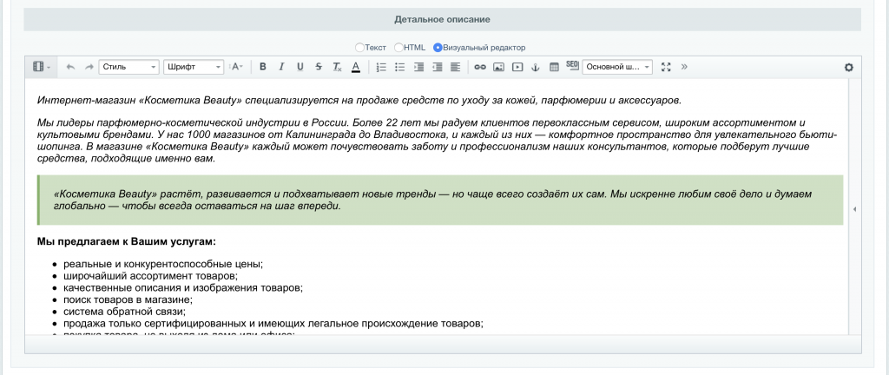This screenshot has width=889, height=375.
Task: Open the font size menu
Action: pos(236,67)
